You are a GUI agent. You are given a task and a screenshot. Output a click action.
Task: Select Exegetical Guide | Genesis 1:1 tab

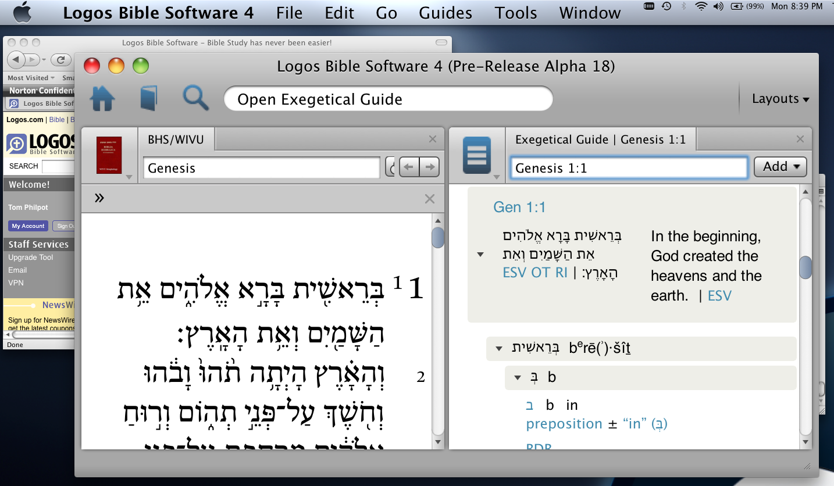(x=600, y=140)
